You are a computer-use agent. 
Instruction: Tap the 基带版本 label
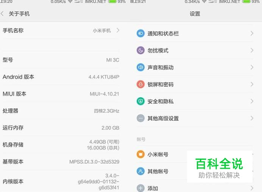tap(13, 162)
